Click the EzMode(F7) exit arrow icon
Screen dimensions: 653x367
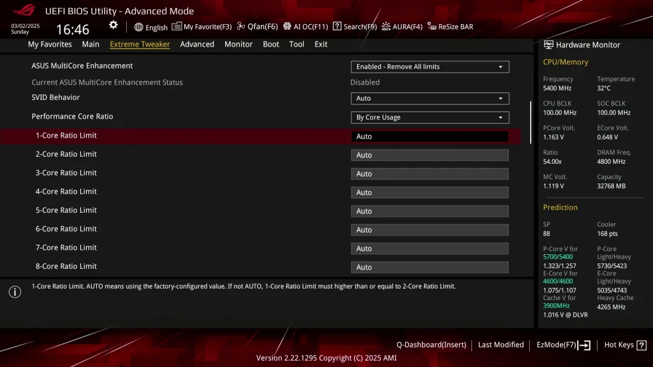[x=584, y=345]
